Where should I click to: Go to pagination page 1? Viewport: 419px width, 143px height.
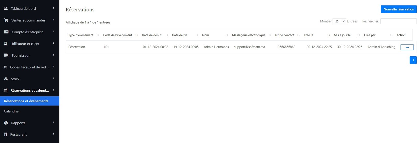tap(413, 60)
